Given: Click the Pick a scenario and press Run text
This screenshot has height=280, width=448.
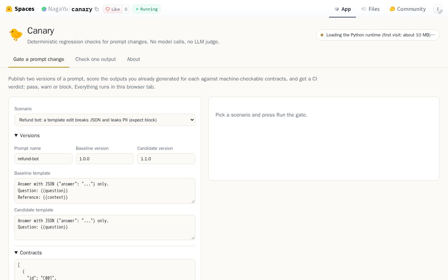Looking at the screenshot, I should coord(261,115).
